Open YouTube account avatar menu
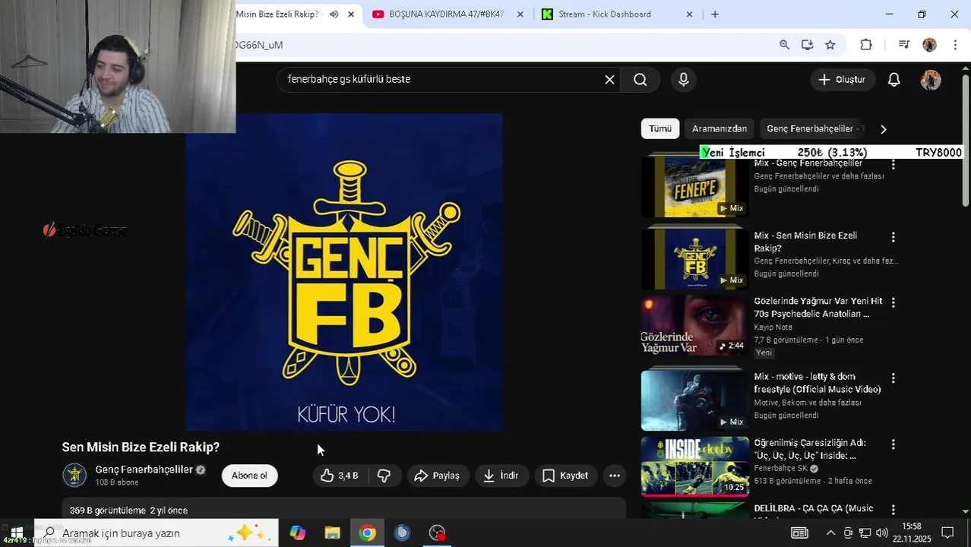Image resolution: width=971 pixels, height=547 pixels. [931, 80]
